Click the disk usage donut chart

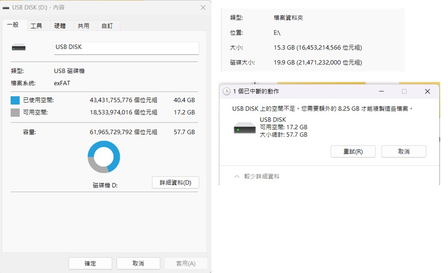click(103, 157)
